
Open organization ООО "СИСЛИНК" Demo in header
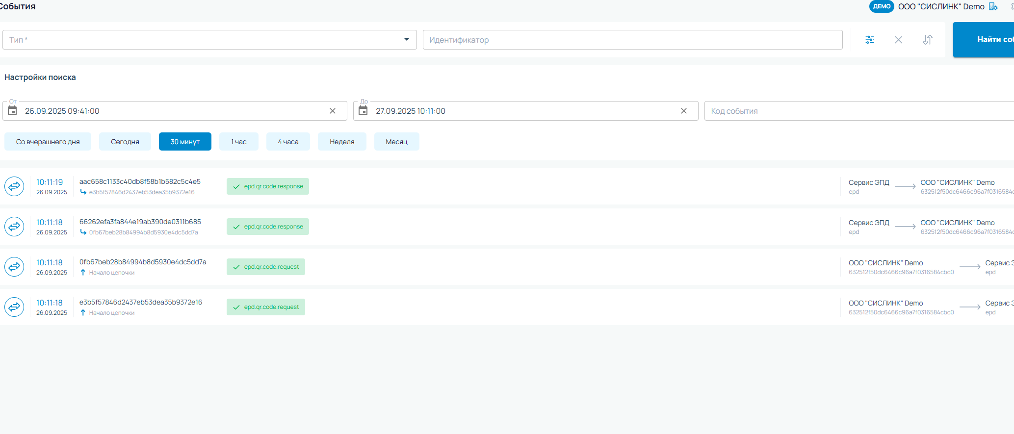click(x=941, y=6)
